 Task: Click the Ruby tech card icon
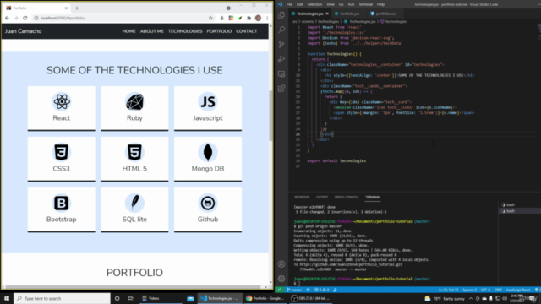tap(134, 101)
